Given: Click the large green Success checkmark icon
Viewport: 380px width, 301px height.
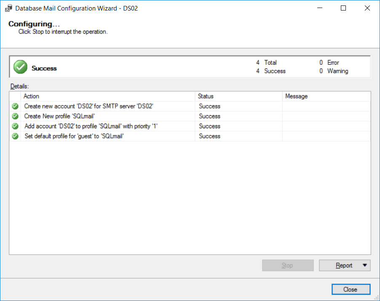Looking at the screenshot, I should coord(20,67).
